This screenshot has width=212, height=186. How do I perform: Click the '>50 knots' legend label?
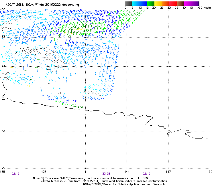tap(204, 8)
